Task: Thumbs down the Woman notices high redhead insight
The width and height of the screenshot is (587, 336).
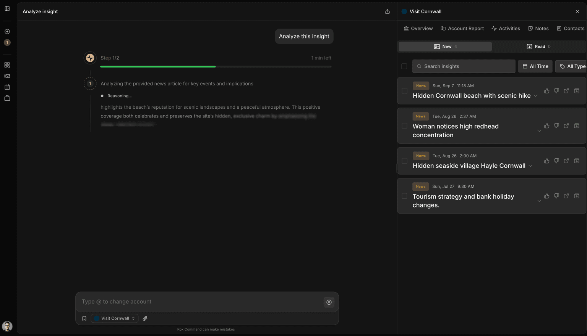Action: 556,125
